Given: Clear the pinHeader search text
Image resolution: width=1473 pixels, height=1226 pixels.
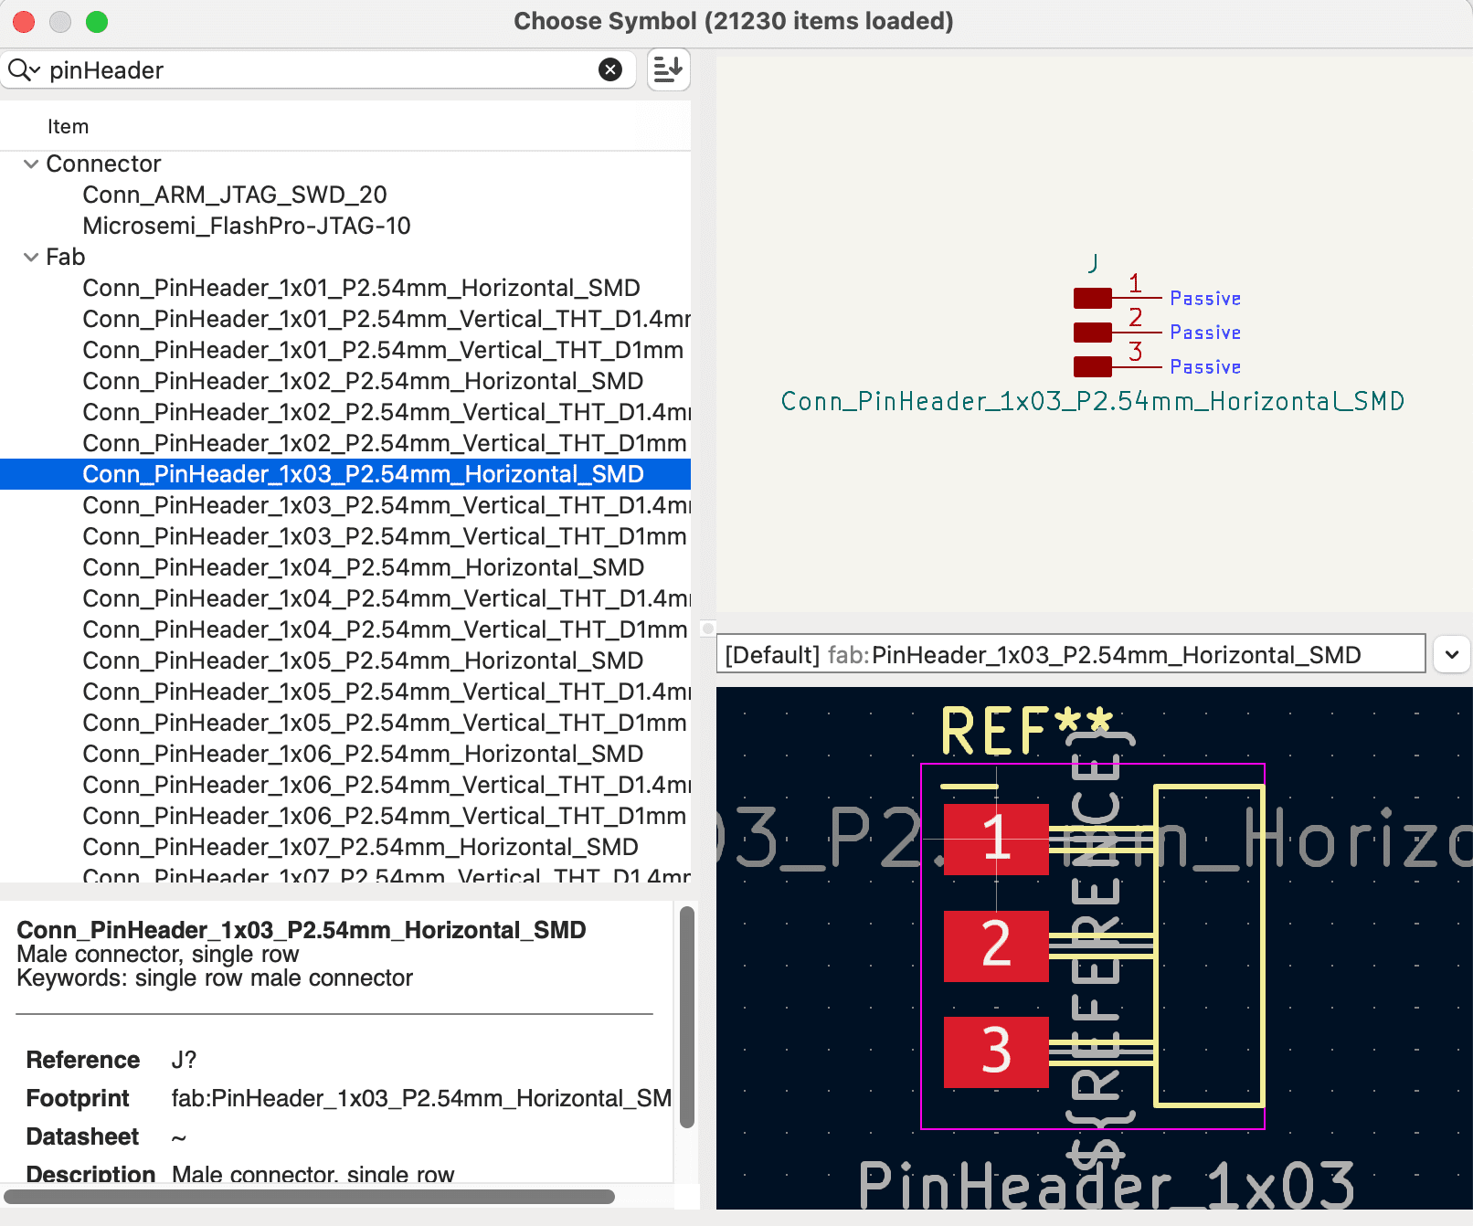Looking at the screenshot, I should 610,69.
